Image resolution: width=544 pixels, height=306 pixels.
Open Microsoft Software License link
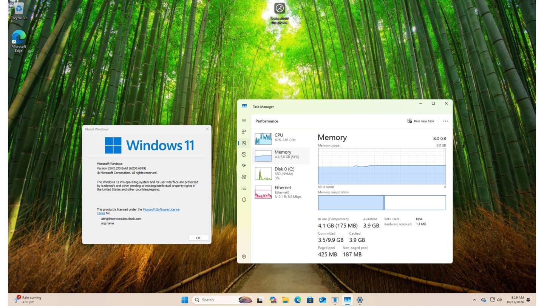tap(161, 209)
